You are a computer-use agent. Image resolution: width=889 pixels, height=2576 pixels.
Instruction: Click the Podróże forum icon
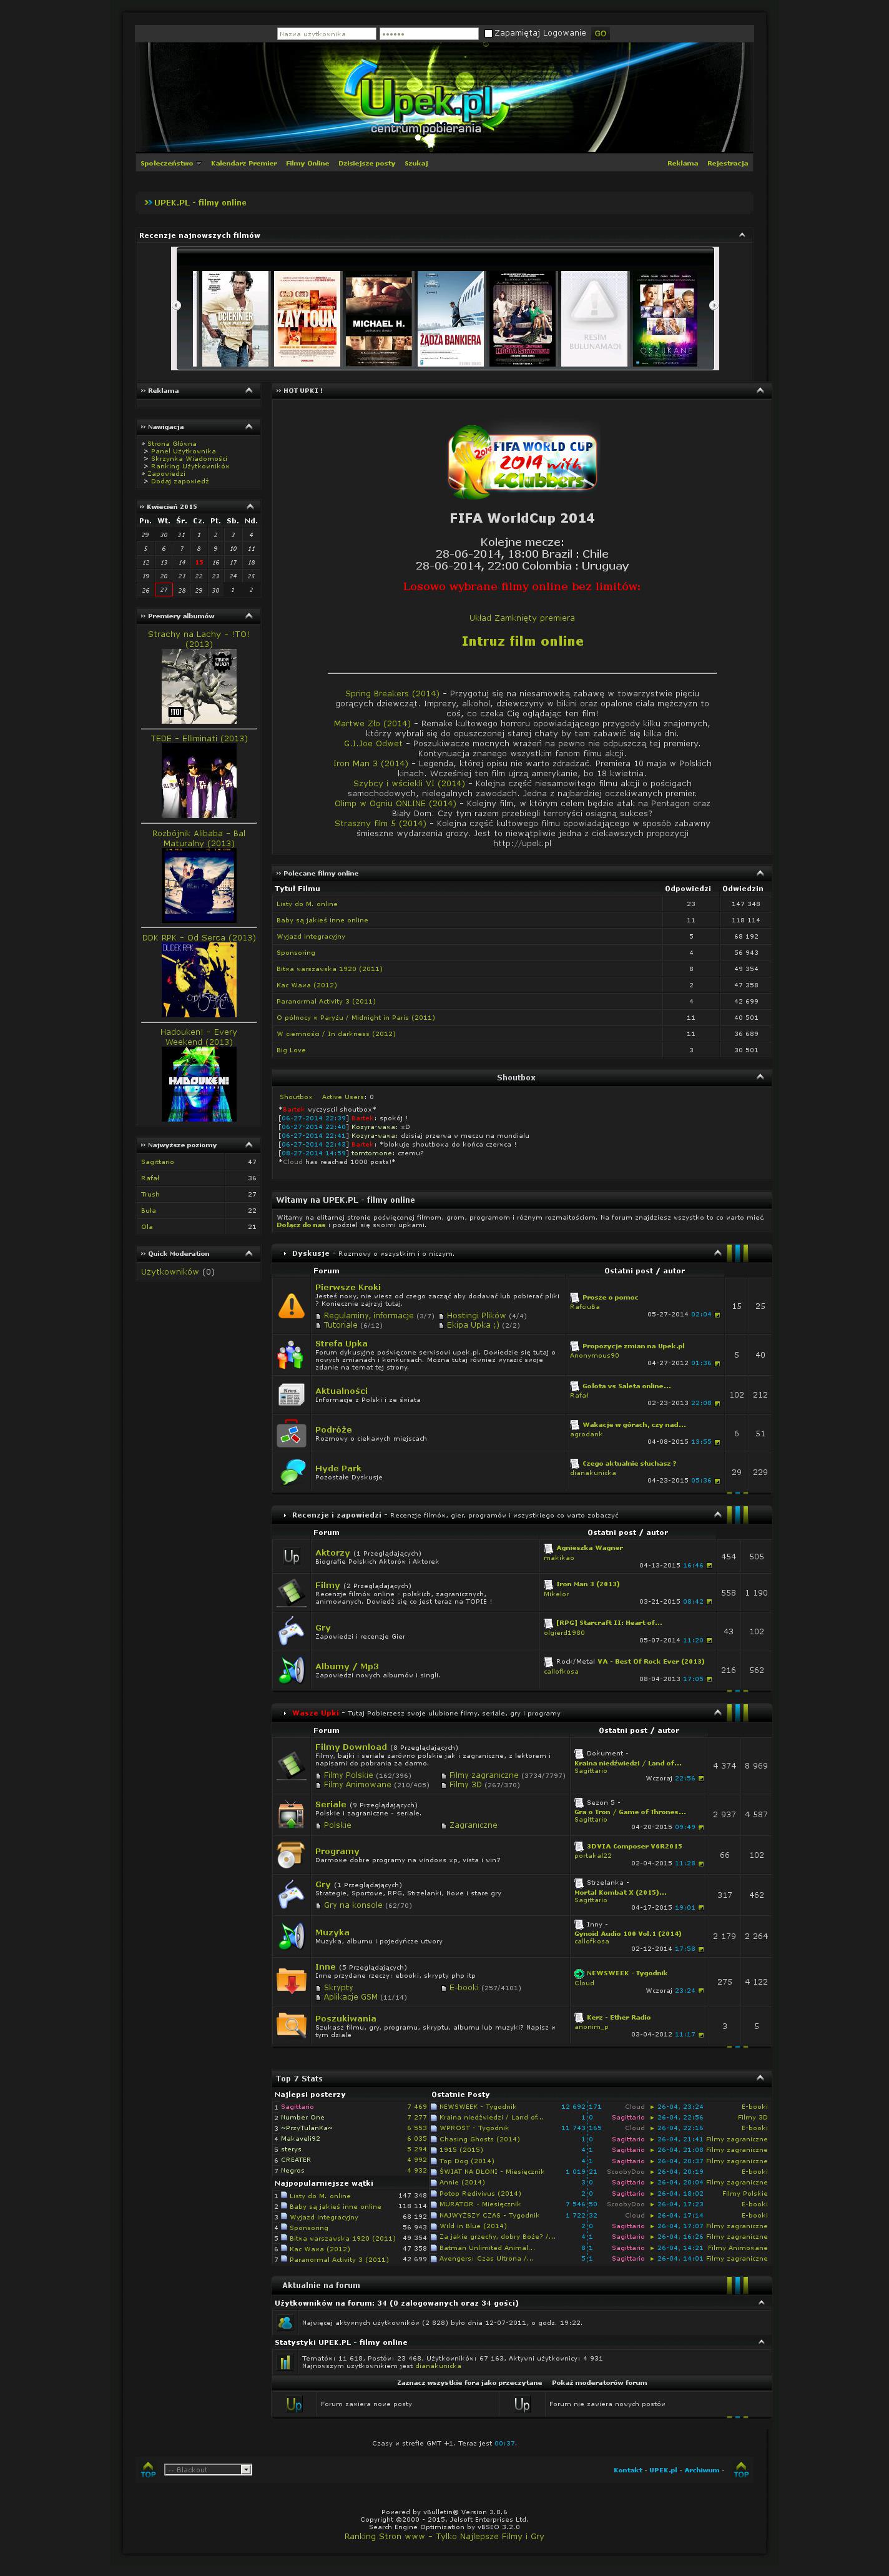(x=291, y=1434)
